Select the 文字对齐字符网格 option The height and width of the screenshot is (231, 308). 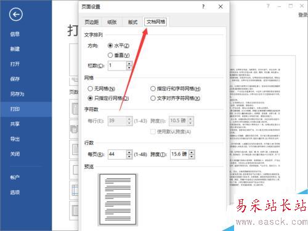[x=175, y=98]
